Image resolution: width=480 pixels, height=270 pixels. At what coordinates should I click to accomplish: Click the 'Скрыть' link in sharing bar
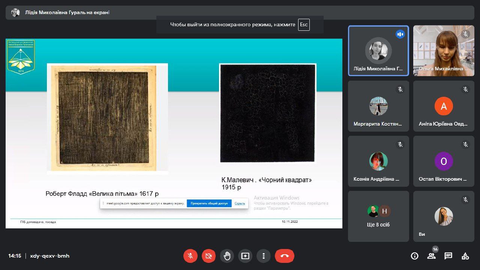pos(240,203)
